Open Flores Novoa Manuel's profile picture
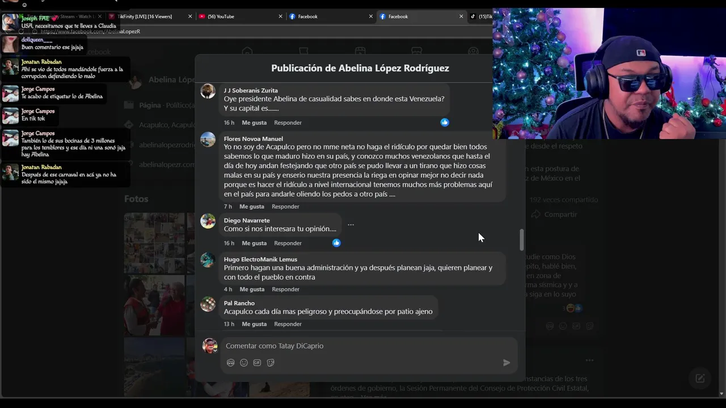 pyautogui.click(x=208, y=139)
